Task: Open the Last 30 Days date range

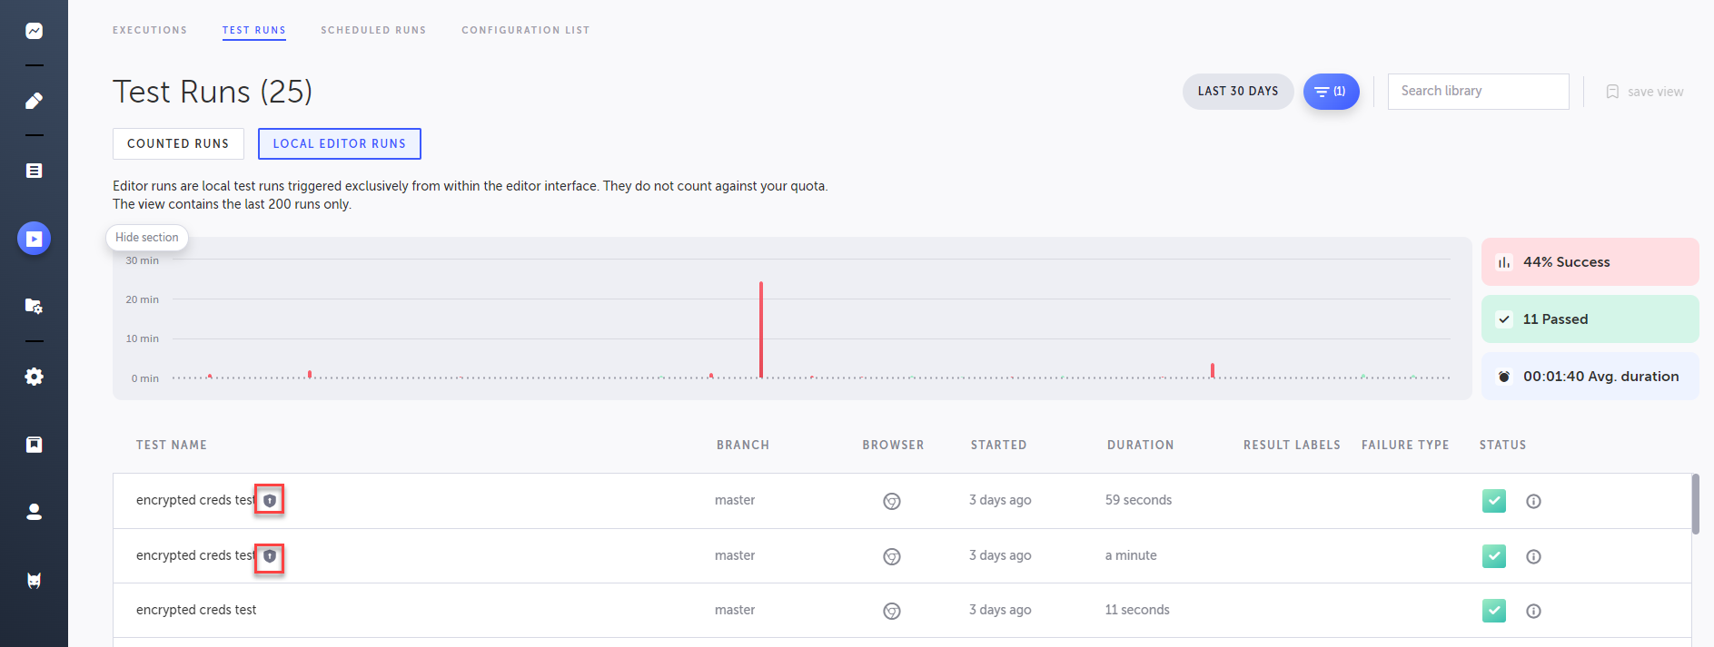Action: click(x=1237, y=92)
